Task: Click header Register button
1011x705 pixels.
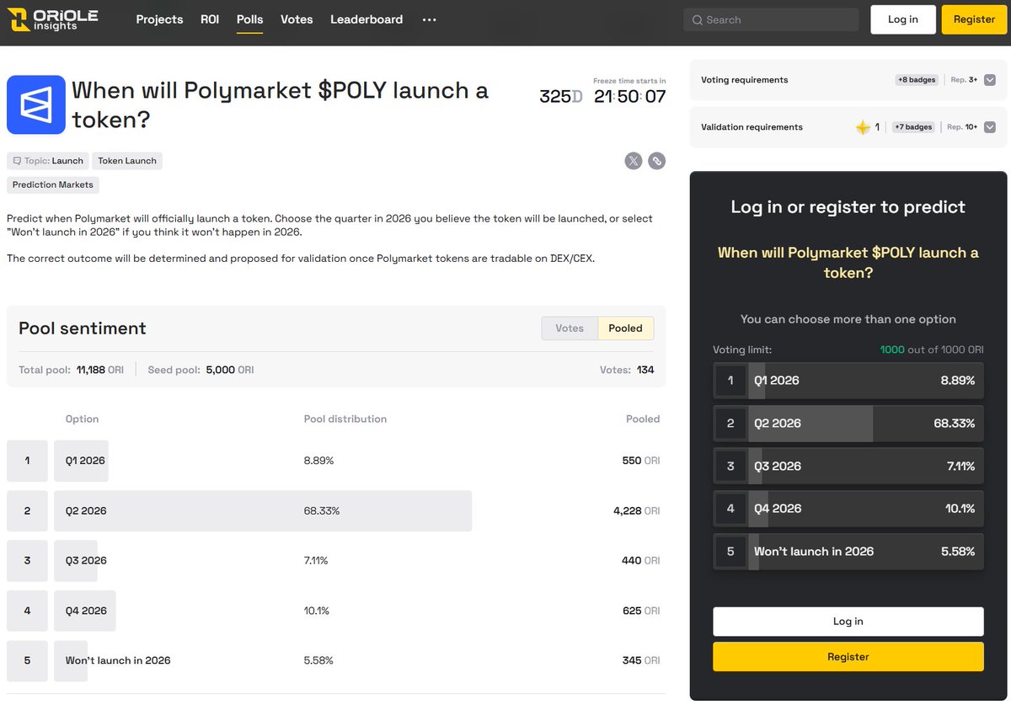Action: click(974, 19)
